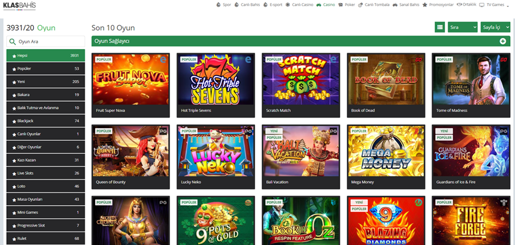Select the Mini Games category
The width and height of the screenshot is (515, 245).
[45, 213]
